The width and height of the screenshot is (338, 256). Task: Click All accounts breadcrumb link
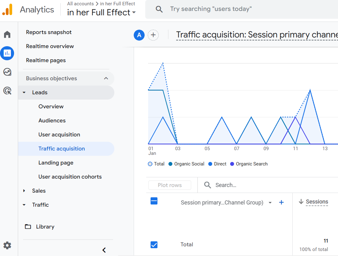(80, 4)
